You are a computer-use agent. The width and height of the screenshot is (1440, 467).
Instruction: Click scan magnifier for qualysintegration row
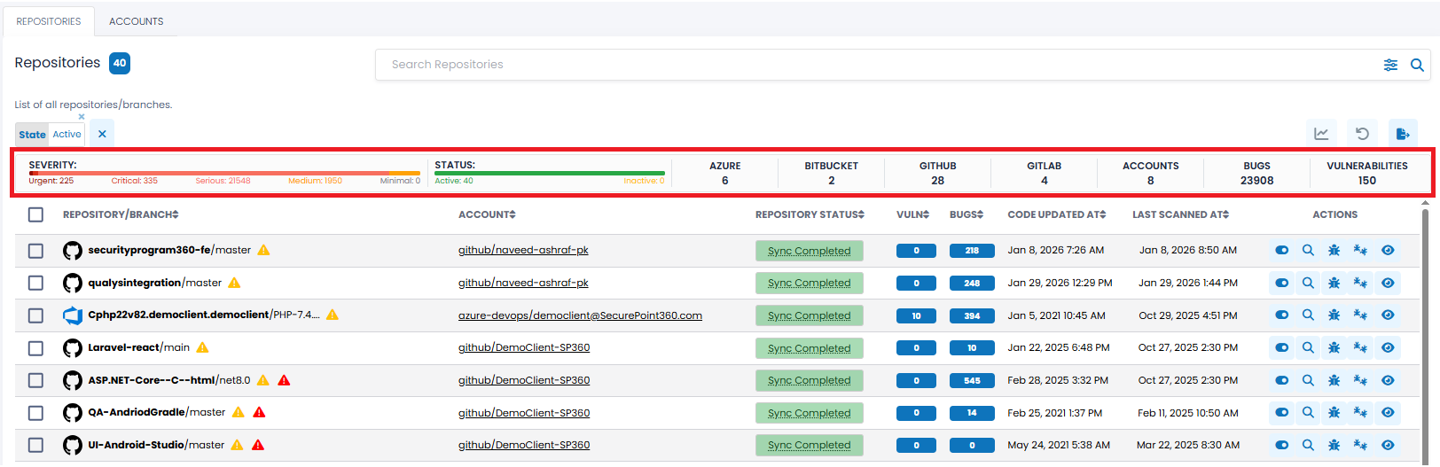(x=1308, y=283)
